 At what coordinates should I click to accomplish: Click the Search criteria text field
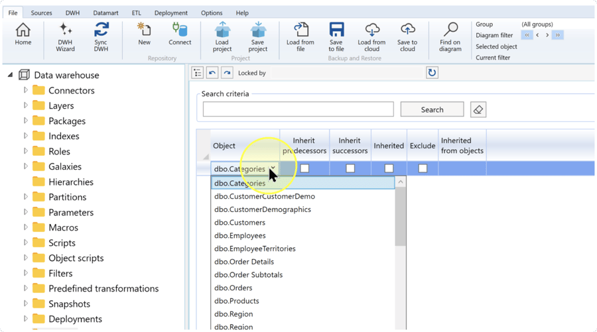click(298, 109)
